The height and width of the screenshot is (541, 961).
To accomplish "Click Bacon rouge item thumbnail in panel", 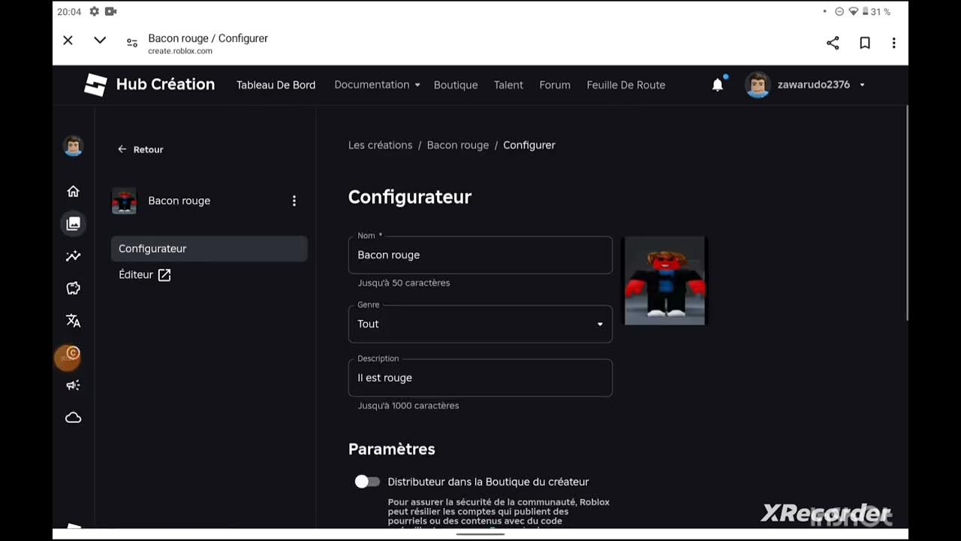I will click(125, 201).
